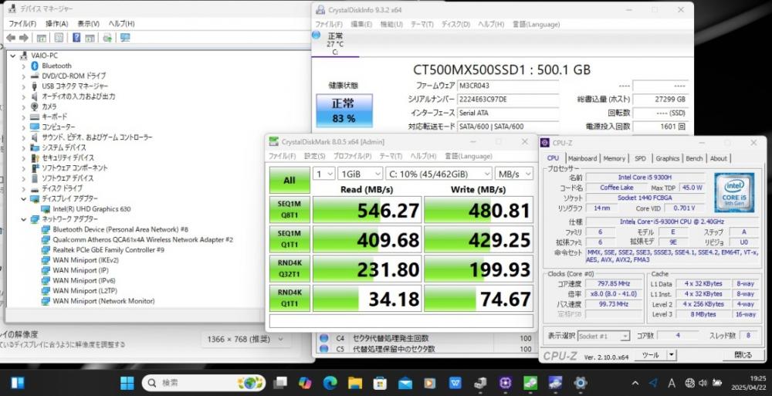Viewport: 772px width, 396px height.
Task: Click the Windows Start button on taskbar
Action: [127, 383]
